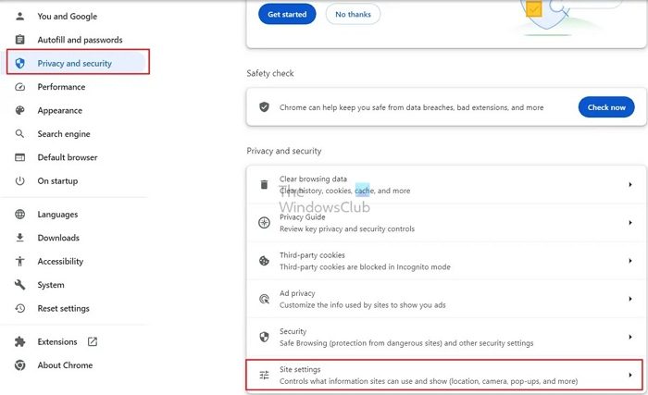Click the Extensions puzzle piece icon
Screen dimensions: 648x395
point(19,342)
